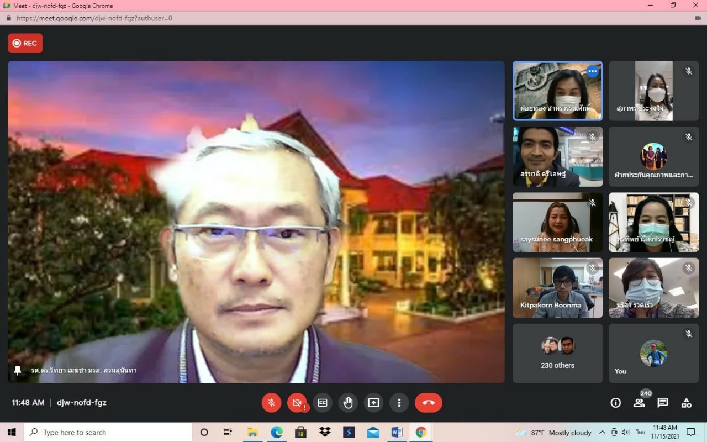Open Microsoft Word from the taskbar
The image size is (707, 442).
point(397,432)
